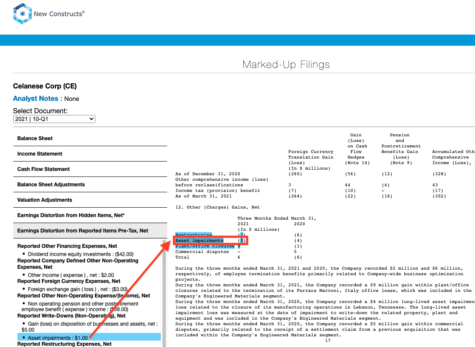Screen dimensions: 475x347
Task: Expand Earnings Distortion from Hidden Items, Net
Action: 90,215
